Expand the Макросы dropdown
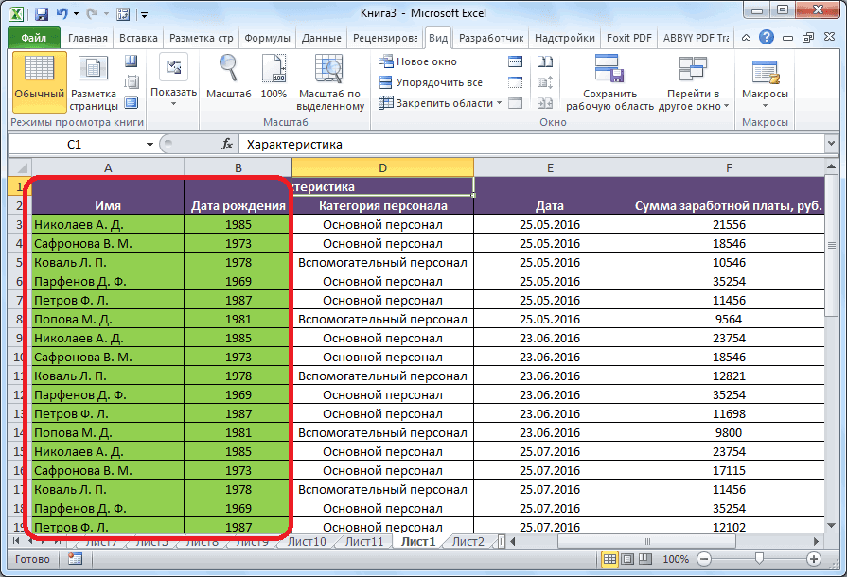The width and height of the screenshot is (847, 577). (765, 104)
